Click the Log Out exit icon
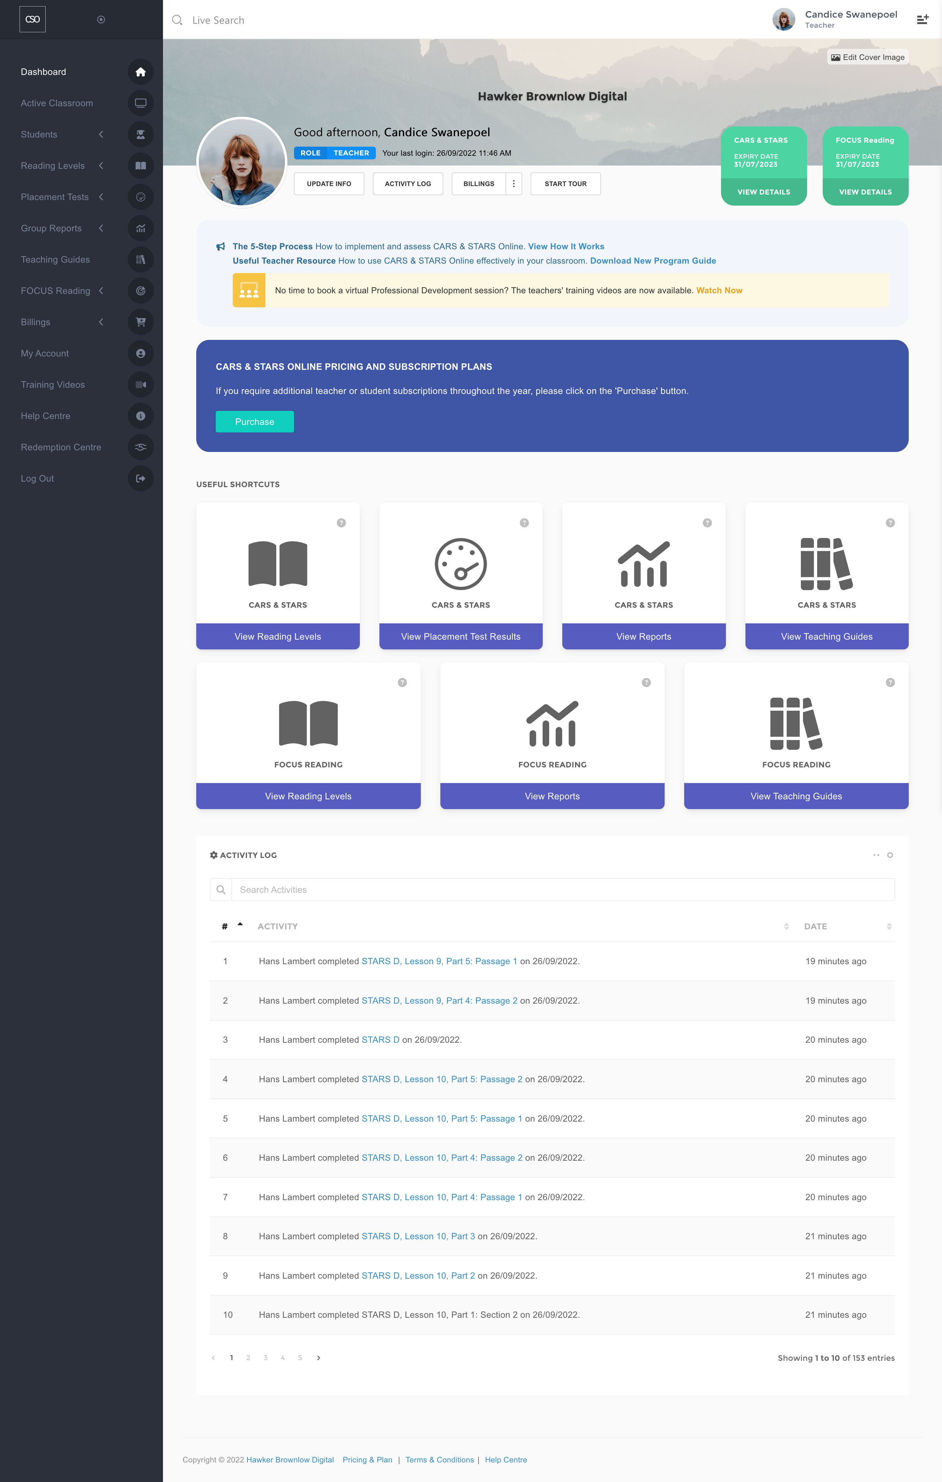942x1482 pixels. [x=140, y=478]
